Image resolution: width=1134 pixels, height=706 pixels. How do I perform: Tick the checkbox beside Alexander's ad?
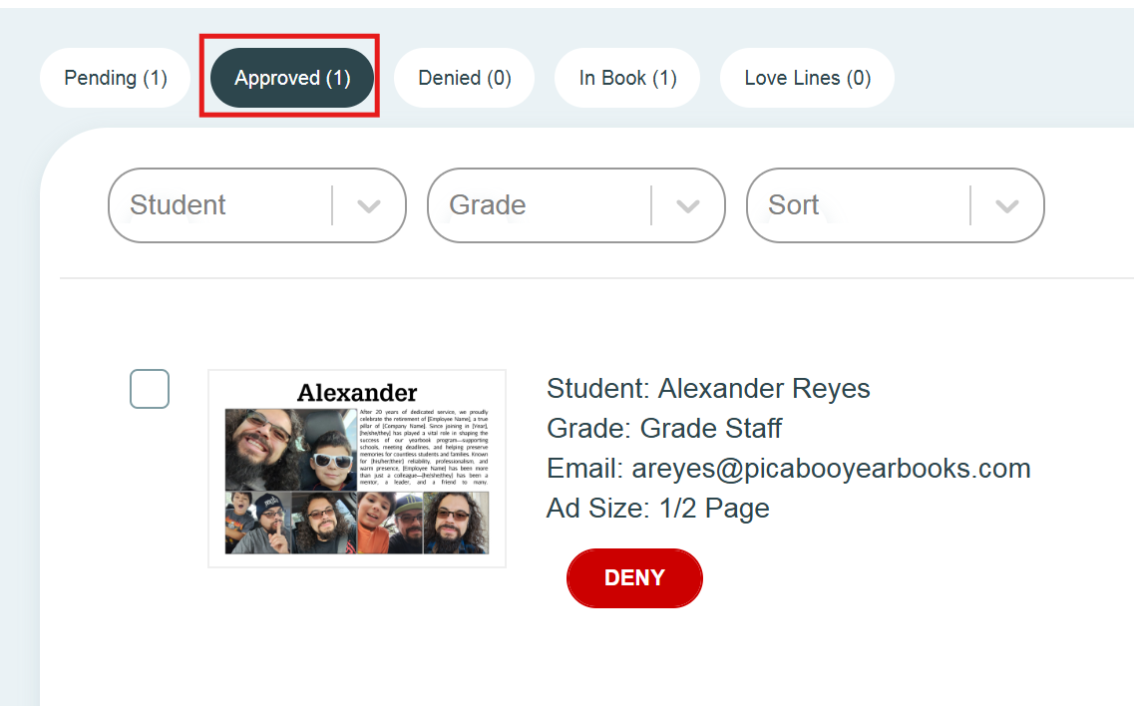pyautogui.click(x=150, y=389)
